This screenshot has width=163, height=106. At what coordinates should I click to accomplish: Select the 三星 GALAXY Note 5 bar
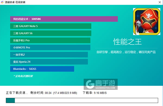click(x=51, y=26)
